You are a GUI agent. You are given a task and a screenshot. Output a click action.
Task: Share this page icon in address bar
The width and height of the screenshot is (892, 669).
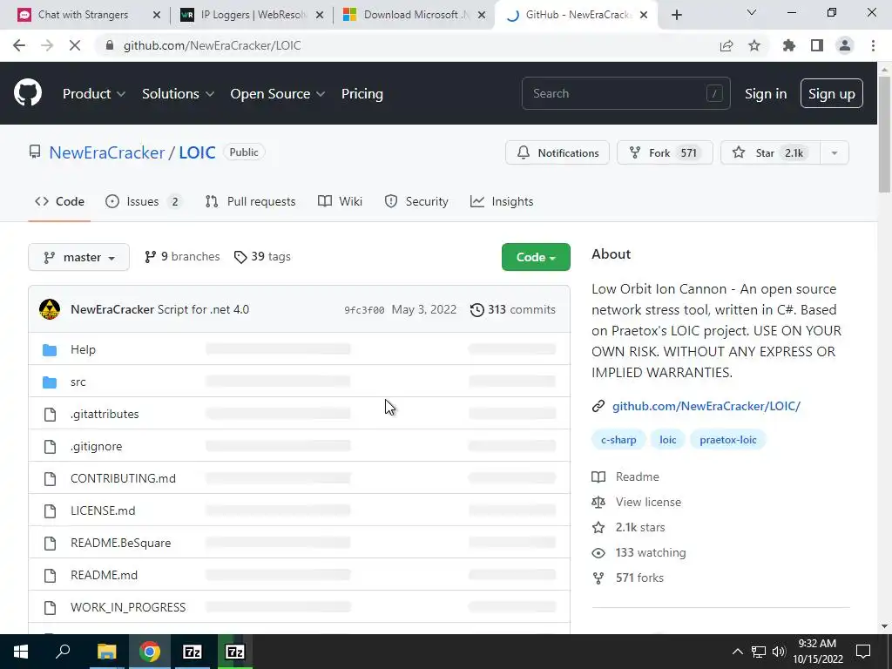coord(726,45)
